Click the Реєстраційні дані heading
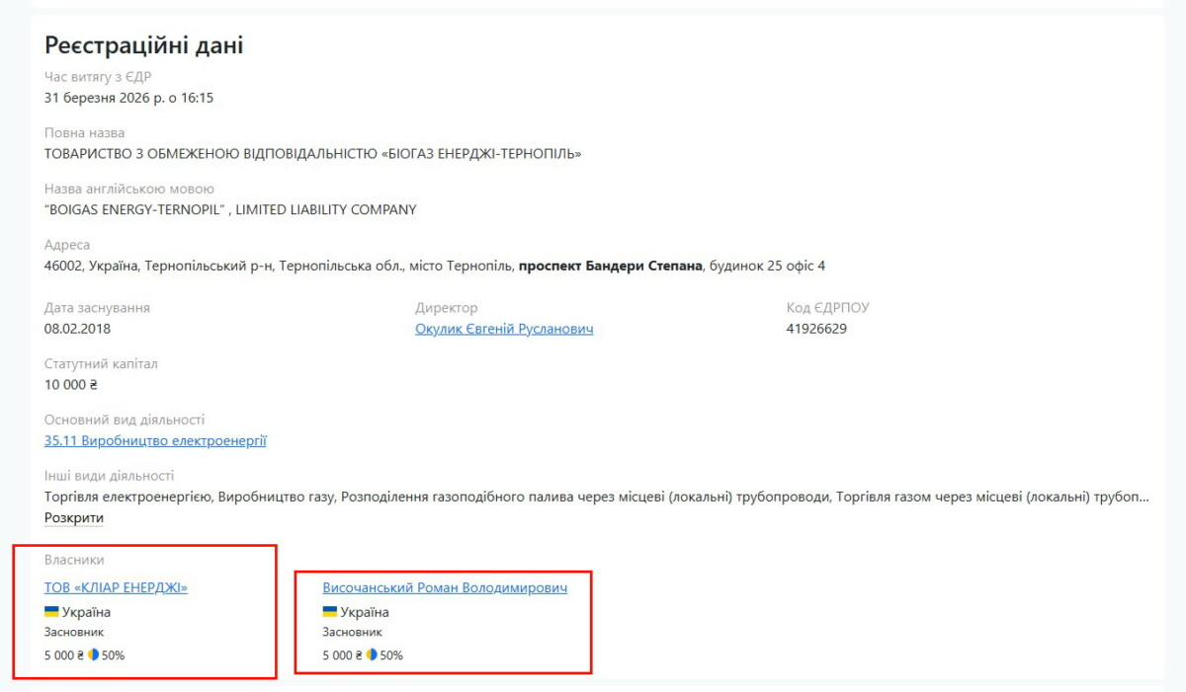Image resolution: width=1186 pixels, height=692 pixels. (144, 45)
